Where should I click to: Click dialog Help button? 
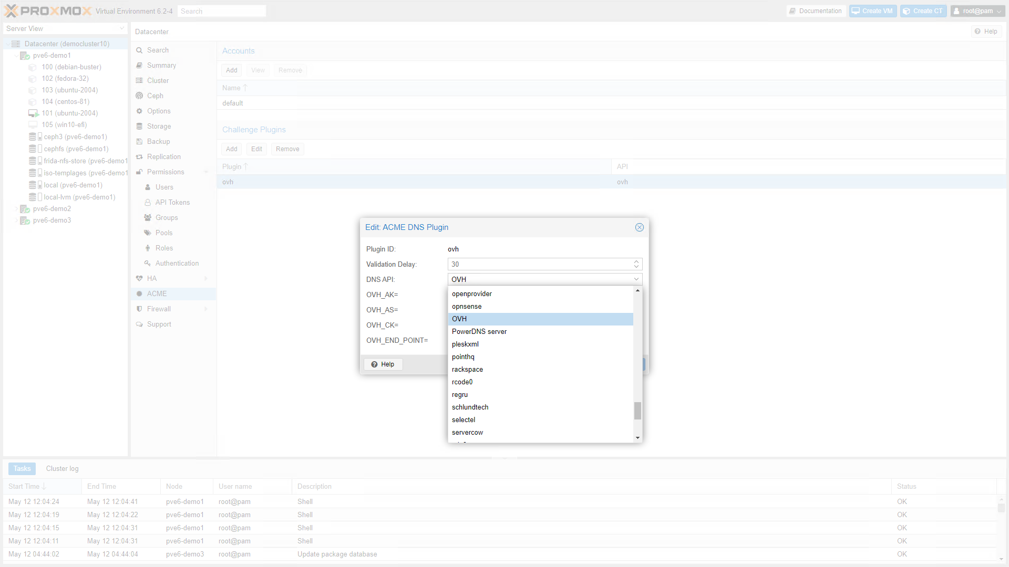(x=383, y=364)
